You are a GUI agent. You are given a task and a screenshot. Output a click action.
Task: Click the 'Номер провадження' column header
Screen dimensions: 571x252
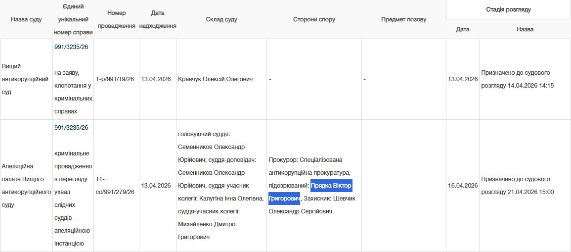click(116, 19)
